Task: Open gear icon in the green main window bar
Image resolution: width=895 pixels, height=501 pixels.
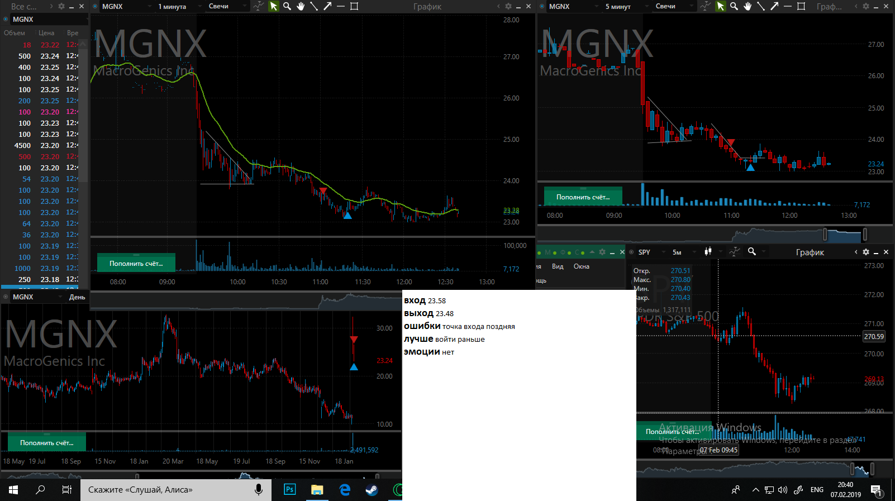Action: coord(602,252)
